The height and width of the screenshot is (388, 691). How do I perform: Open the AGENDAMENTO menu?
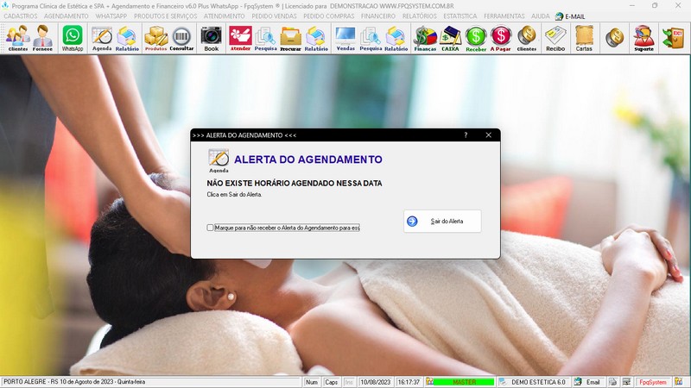coord(67,16)
